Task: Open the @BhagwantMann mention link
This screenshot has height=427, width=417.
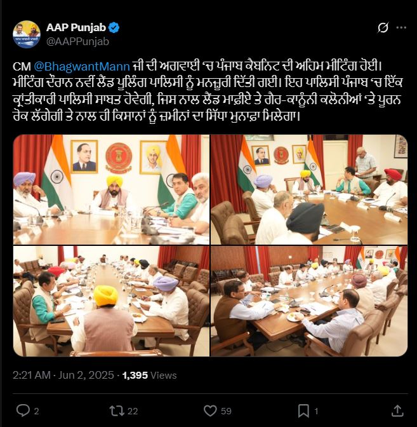Action: tap(82, 67)
